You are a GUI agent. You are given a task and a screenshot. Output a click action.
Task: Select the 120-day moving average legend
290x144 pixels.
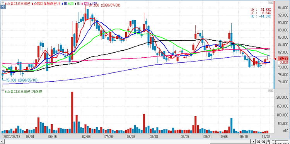(x=85, y=3)
